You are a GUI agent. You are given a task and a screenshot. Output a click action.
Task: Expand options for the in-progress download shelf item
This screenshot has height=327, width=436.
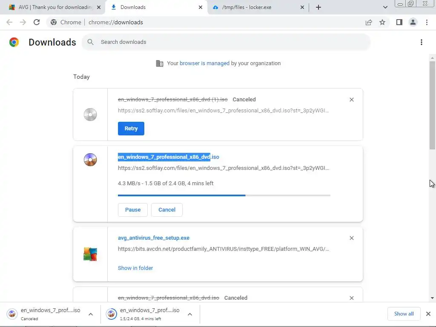click(190, 314)
